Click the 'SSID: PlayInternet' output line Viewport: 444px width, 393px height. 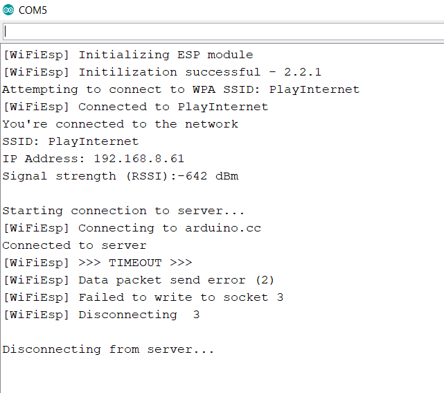71,141
